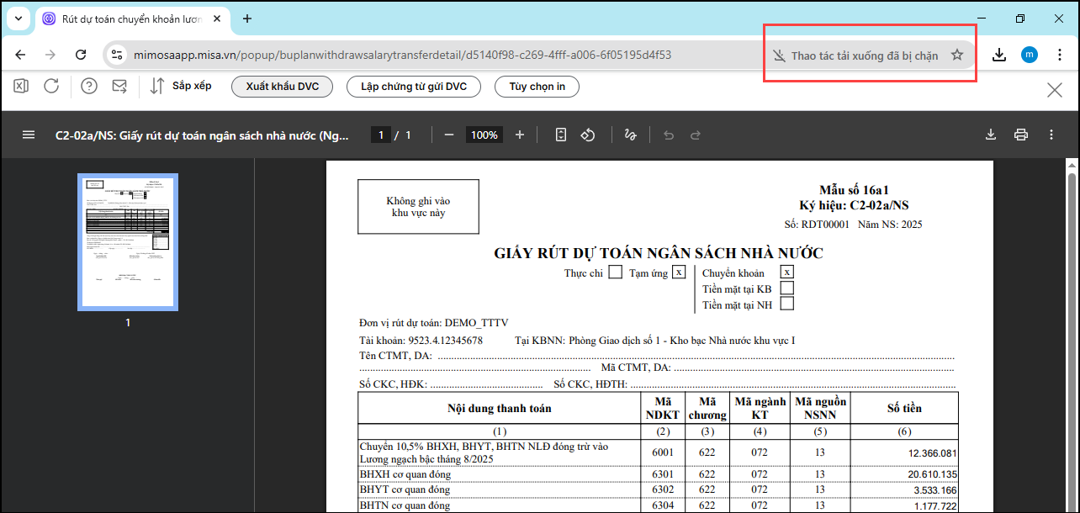Click the send email envelope icon
Screen dimensions: 1080x513
point(119,86)
